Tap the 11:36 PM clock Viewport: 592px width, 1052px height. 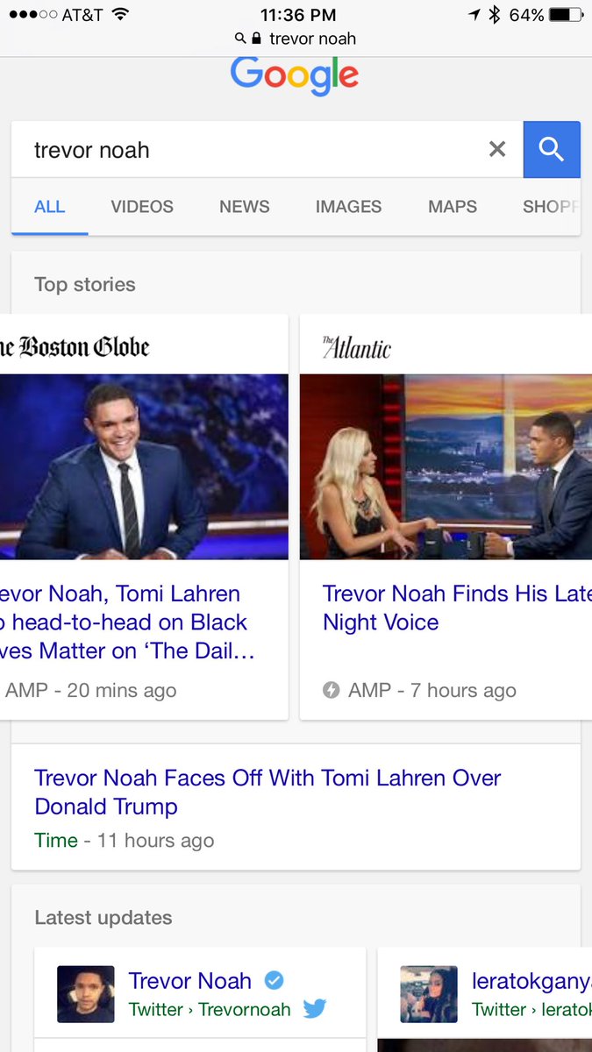298,15
